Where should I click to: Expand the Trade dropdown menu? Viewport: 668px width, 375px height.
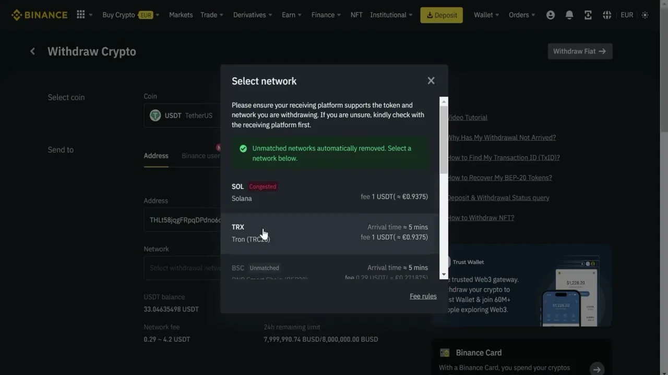(x=212, y=15)
